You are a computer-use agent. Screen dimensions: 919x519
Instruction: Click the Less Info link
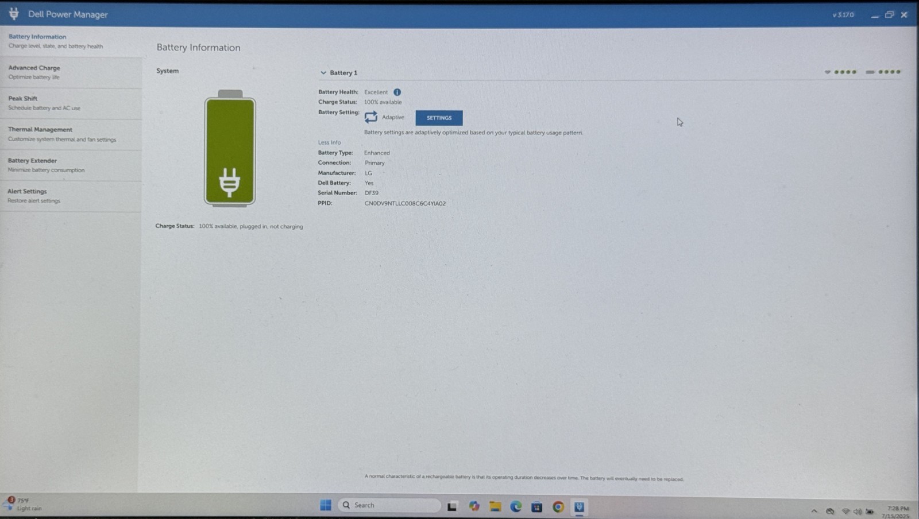[x=329, y=142]
